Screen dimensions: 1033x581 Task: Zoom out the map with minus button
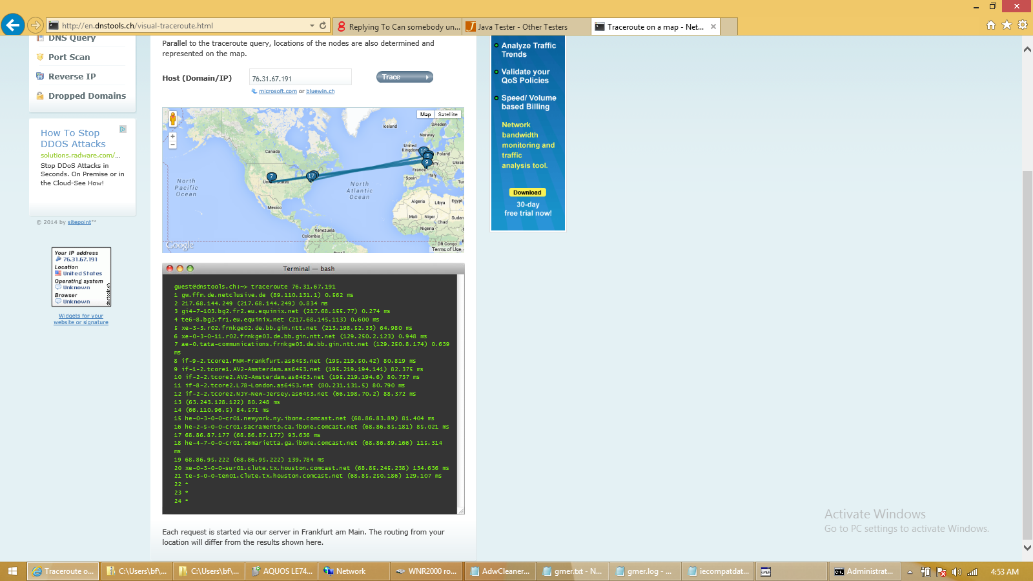coord(172,145)
